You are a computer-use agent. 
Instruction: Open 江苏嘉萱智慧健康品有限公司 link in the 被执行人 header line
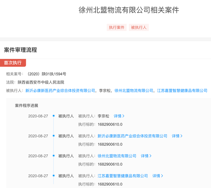(182, 91)
